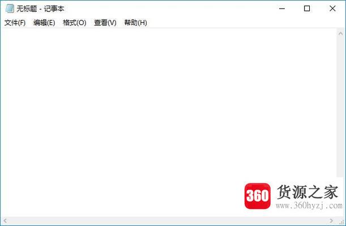Image resolution: width=346 pixels, height=226 pixels.
Task: Close the Notepad window
Action: (332, 8)
